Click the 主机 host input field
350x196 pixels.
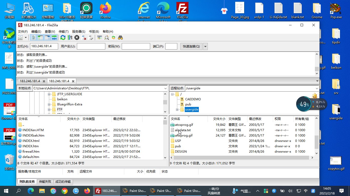tap(44, 46)
